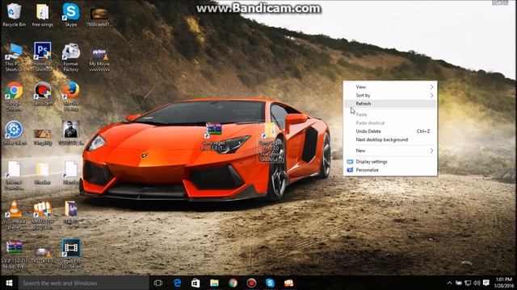Expand the Sort by submenu
The image size is (517, 290).
(390, 95)
